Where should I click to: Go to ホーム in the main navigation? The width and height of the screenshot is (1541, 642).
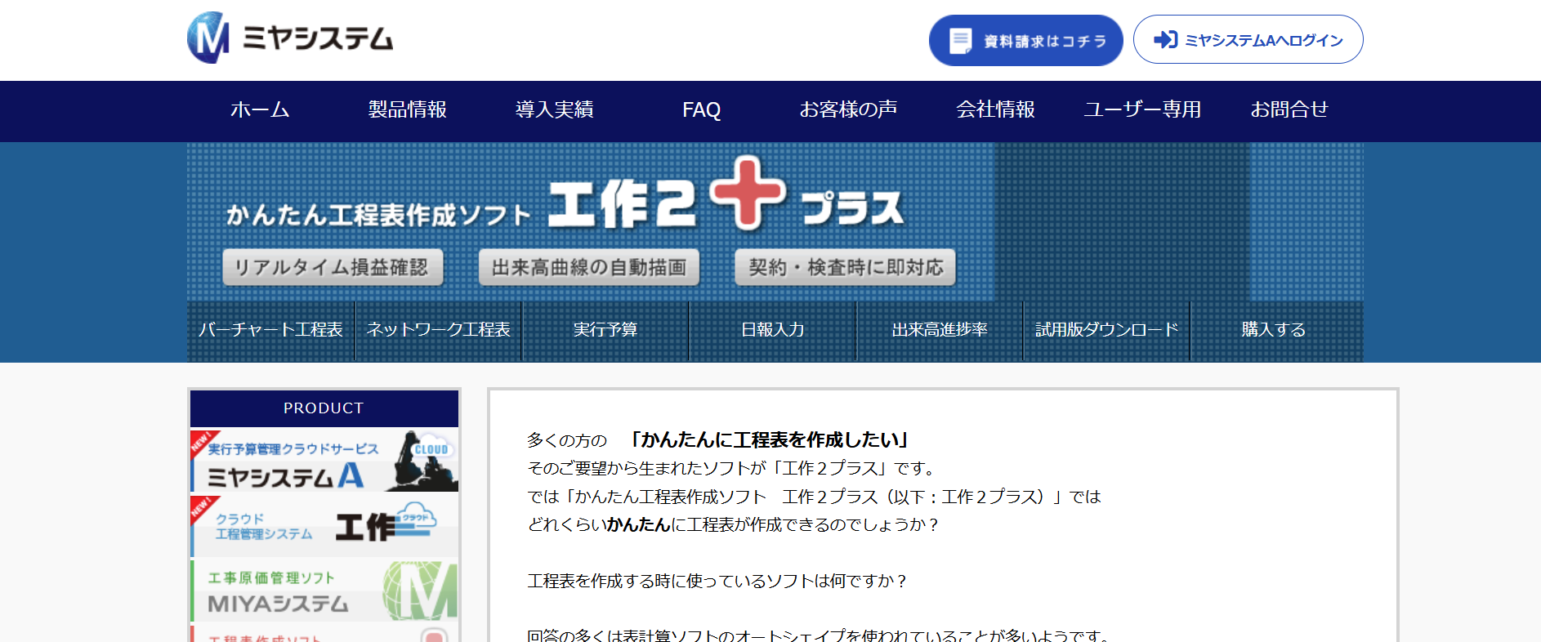click(x=260, y=109)
